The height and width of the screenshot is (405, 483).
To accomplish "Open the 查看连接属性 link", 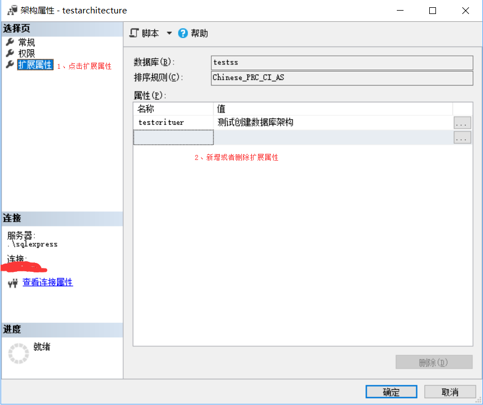I will click(x=48, y=282).
